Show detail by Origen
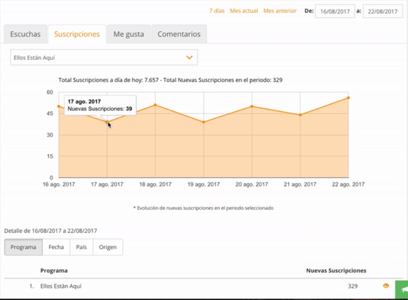408x300 pixels. 108,247
